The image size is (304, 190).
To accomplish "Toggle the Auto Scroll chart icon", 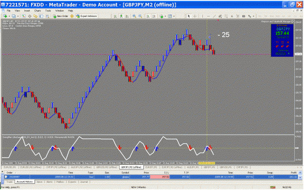I will [x=148, y=16].
